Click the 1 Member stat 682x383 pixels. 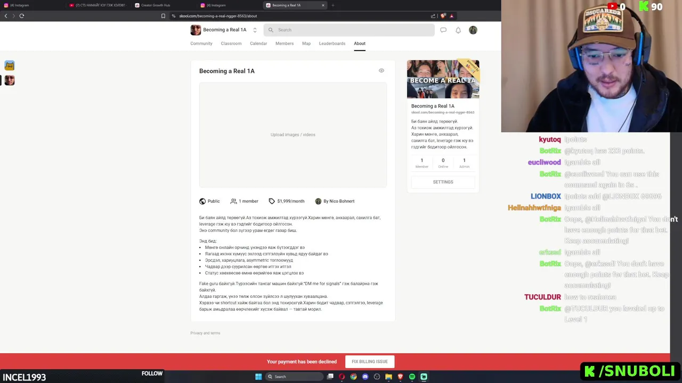421,163
